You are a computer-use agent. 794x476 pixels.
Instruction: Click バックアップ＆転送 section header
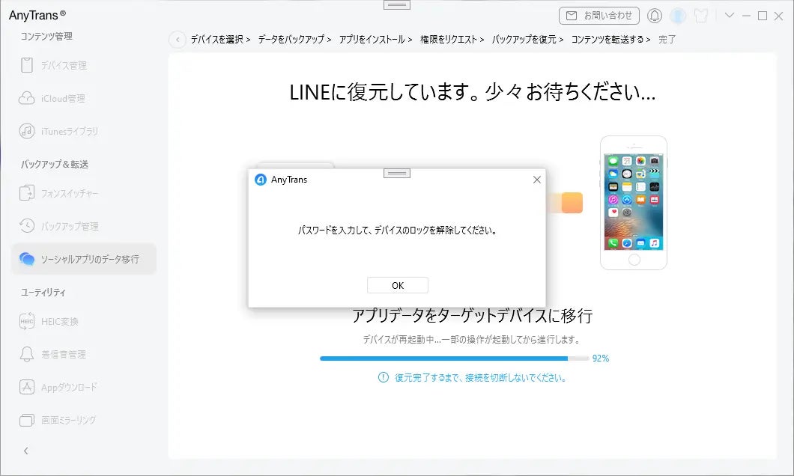(55, 165)
